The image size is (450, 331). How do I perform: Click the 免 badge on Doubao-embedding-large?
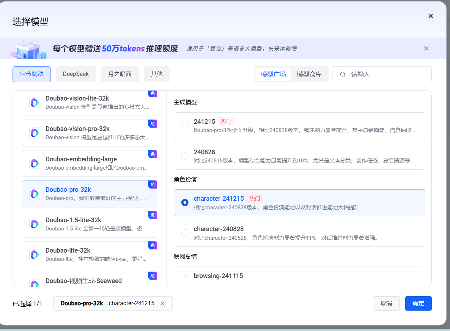153,154
